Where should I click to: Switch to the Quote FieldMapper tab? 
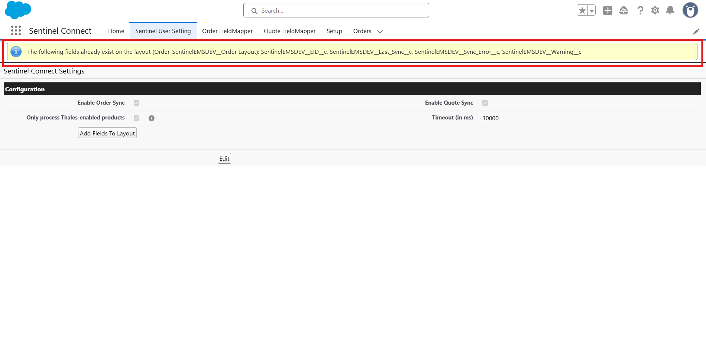coord(289,31)
